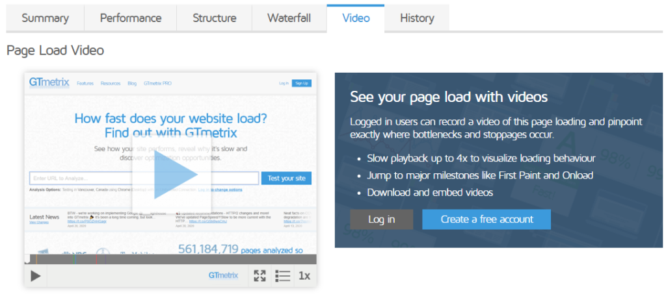The image size is (666, 296).
Task: Switch to the Performance tab
Action: (130, 18)
